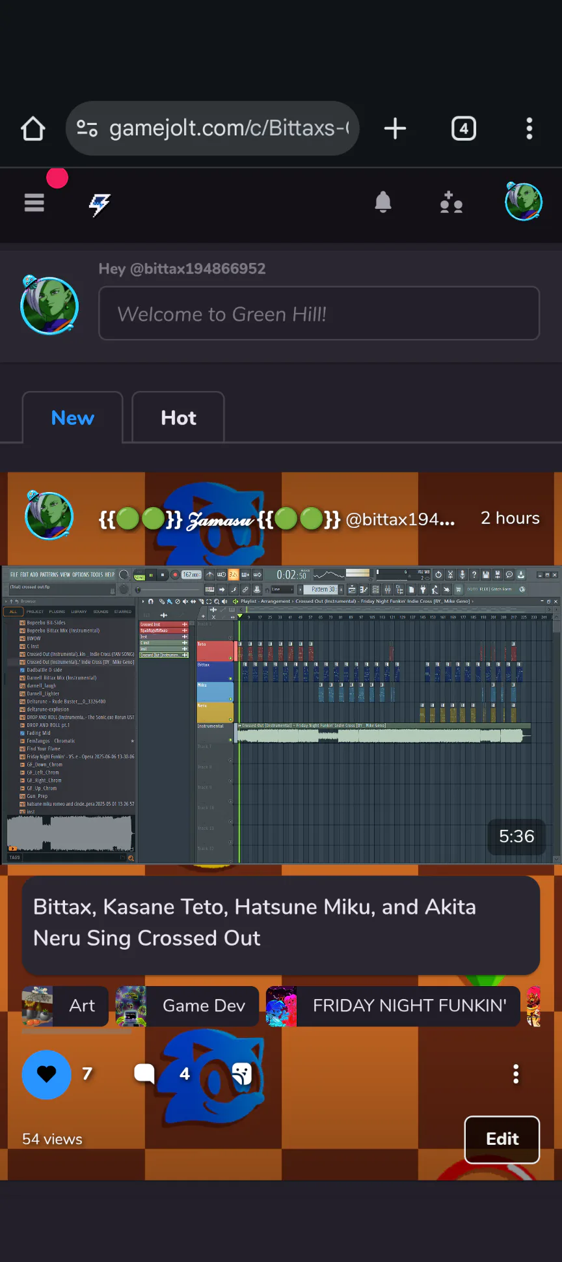Open the Game Jolt hamburger menu
Image resolution: width=562 pixels, height=1262 pixels.
(x=34, y=203)
